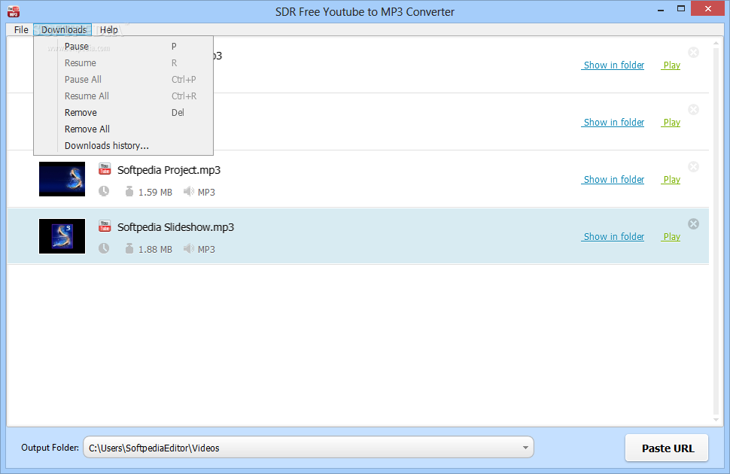Image resolution: width=730 pixels, height=474 pixels.
Task: Click YouTube icon next to Softpedia Project.mp3
Action: coord(105,169)
